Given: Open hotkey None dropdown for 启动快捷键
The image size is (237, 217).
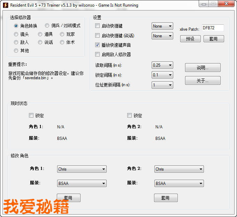Looking at the screenshot, I should click(x=162, y=26).
